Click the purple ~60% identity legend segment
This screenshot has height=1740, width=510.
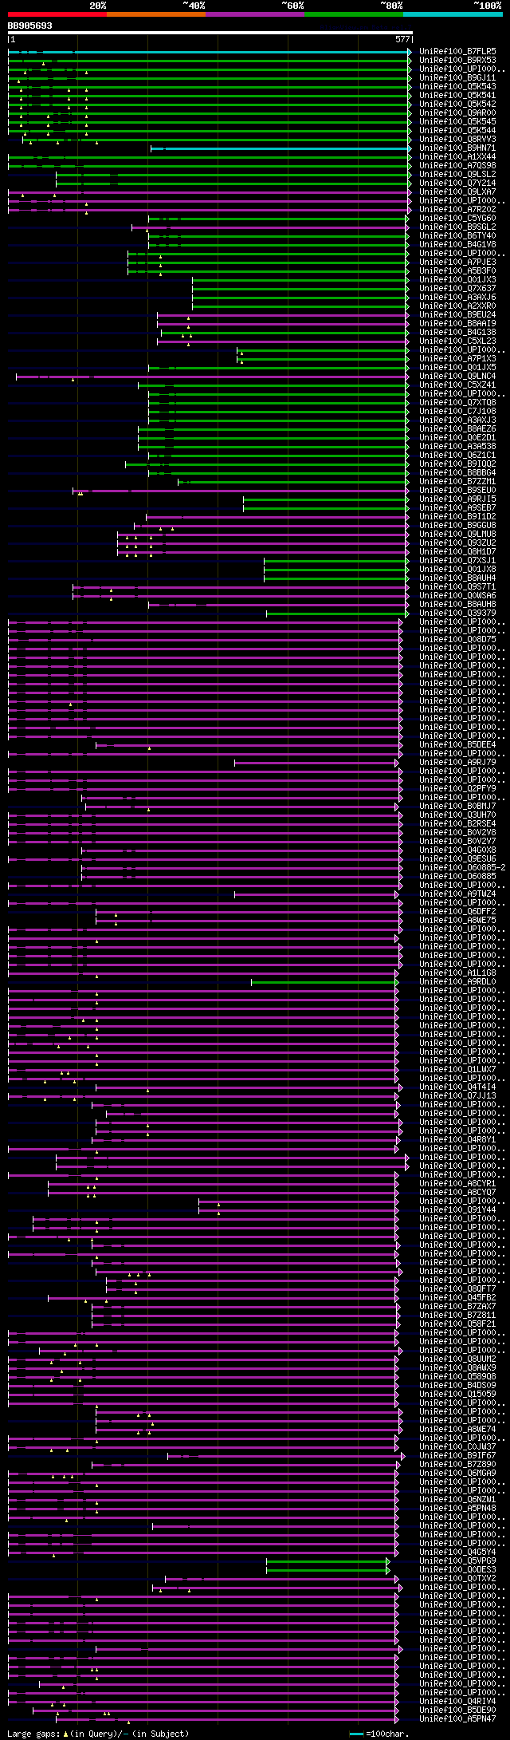[x=255, y=14]
